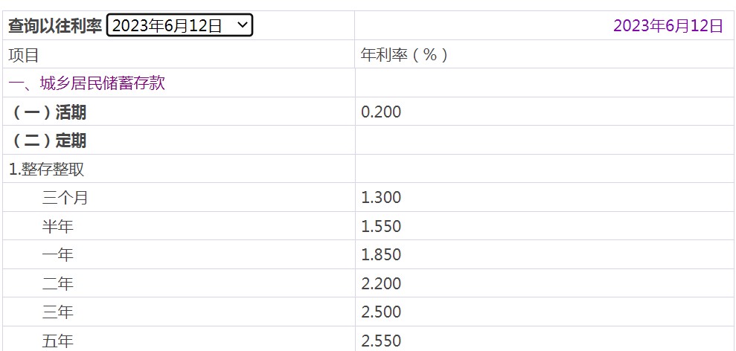
Task: Open the purple 2023年6月12日 link
Action: tap(668, 26)
